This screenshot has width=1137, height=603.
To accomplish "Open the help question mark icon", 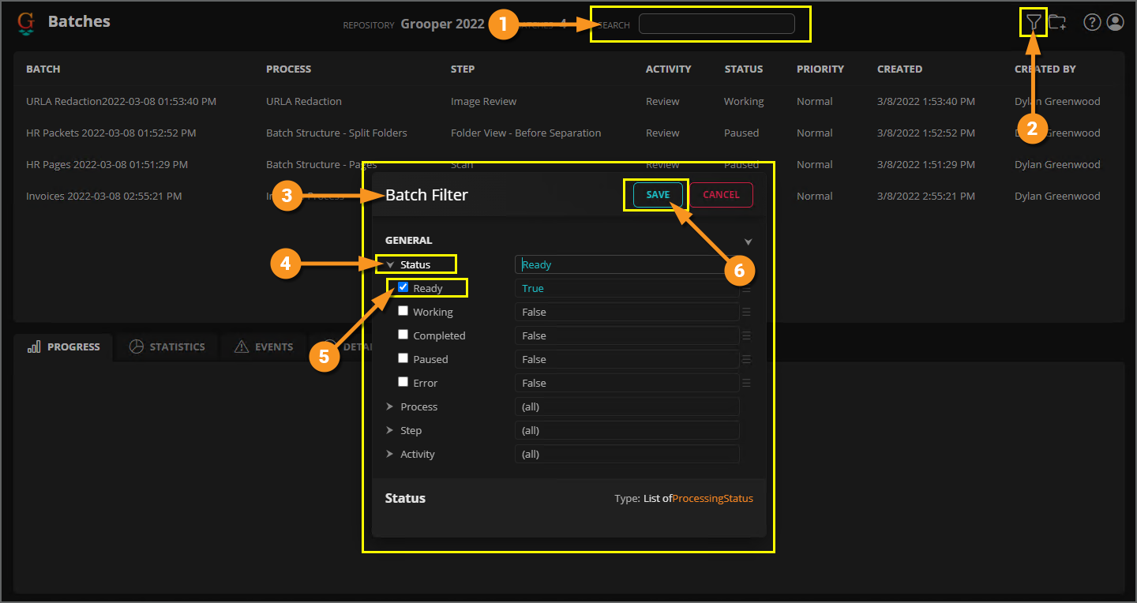I will tap(1092, 22).
